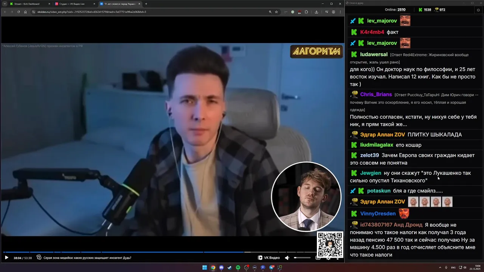Click the QR code in the video corner
Viewport: 484px width, 272px height.
tap(330, 245)
